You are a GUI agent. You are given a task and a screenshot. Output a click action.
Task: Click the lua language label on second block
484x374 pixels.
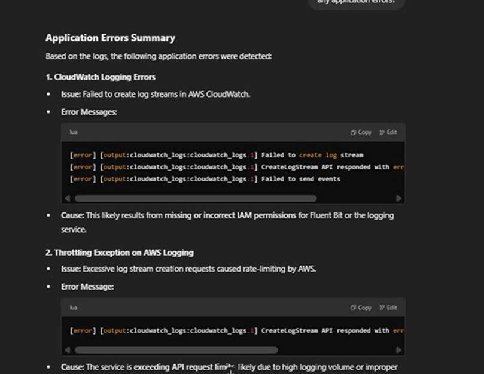click(74, 308)
